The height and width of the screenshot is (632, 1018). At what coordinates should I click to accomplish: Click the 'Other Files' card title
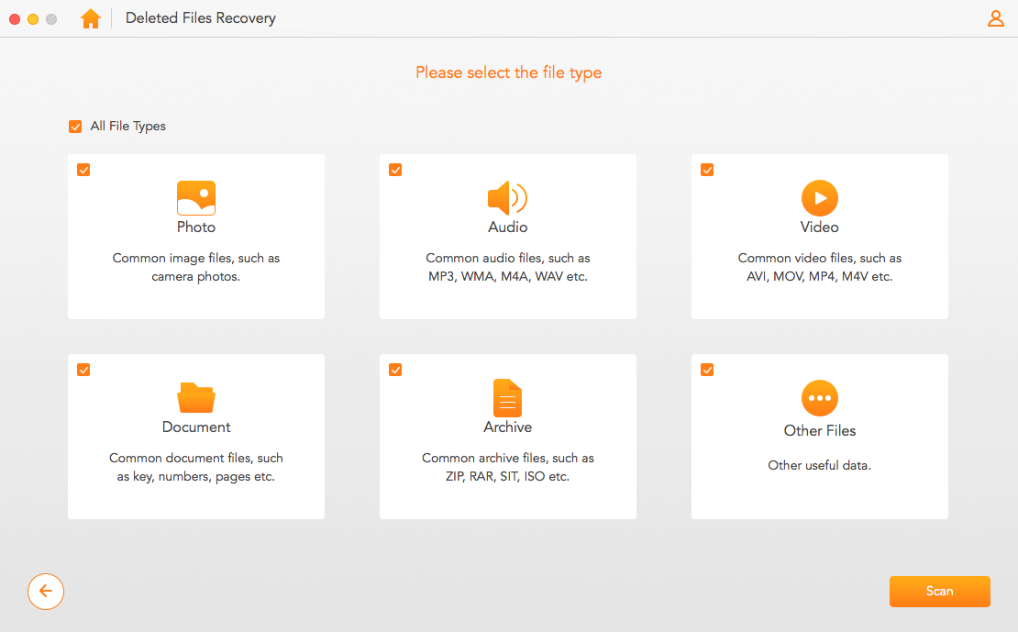coord(819,430)
